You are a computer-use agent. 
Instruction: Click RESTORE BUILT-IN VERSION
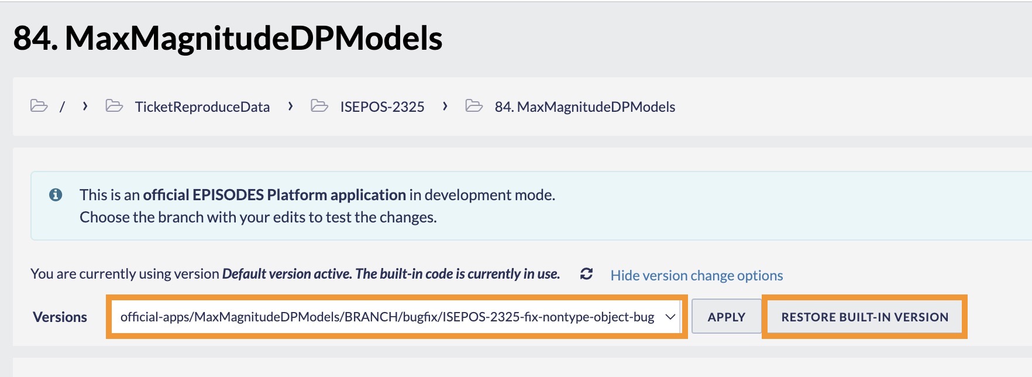[865, 317]
